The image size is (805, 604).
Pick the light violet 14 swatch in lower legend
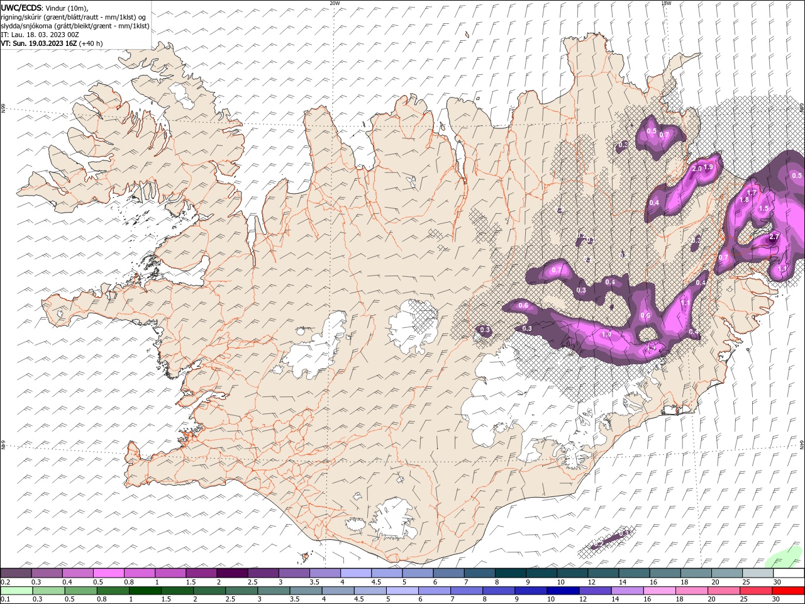click(626, 591)
